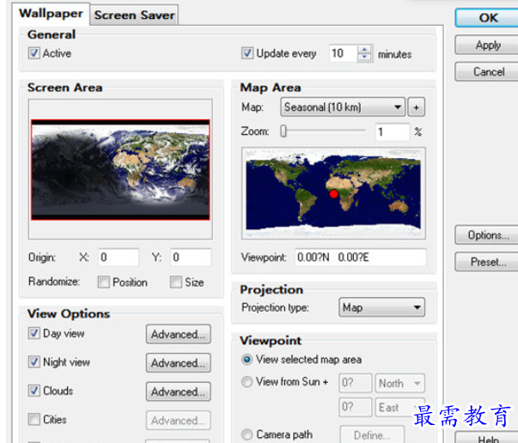Select the View from Sun radio button
The width and height of the screenshot is (518, 443).
coord(247,382)
